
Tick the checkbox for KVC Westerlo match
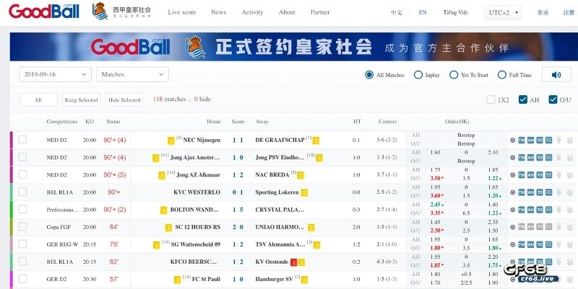click(x=22, y=192)
